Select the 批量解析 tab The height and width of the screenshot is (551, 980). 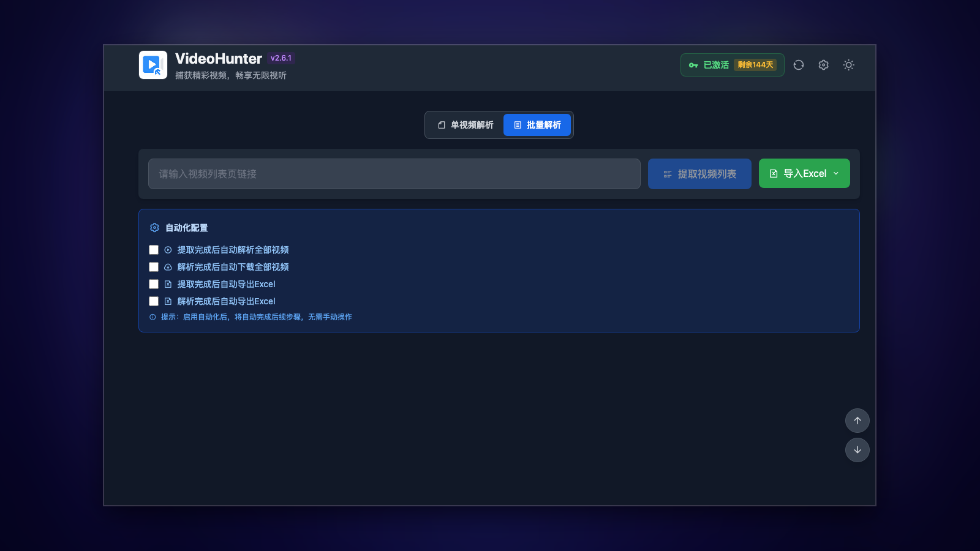click(x=537, y=125)
